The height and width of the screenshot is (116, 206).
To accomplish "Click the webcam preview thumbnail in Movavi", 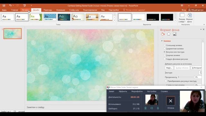I will pos(152,100).
